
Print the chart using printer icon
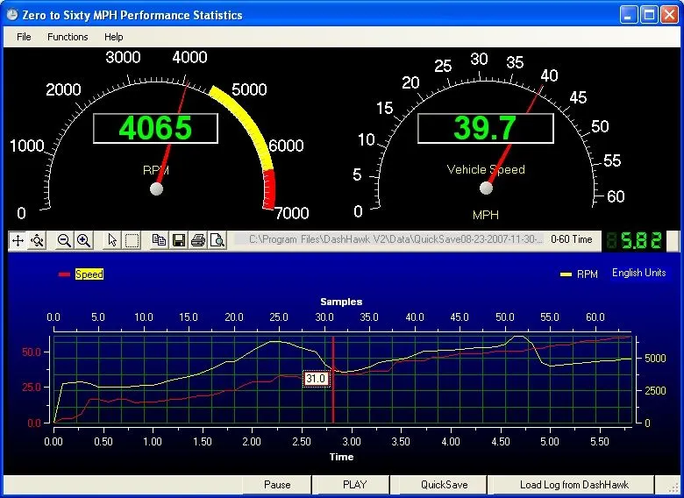(198, 240)
